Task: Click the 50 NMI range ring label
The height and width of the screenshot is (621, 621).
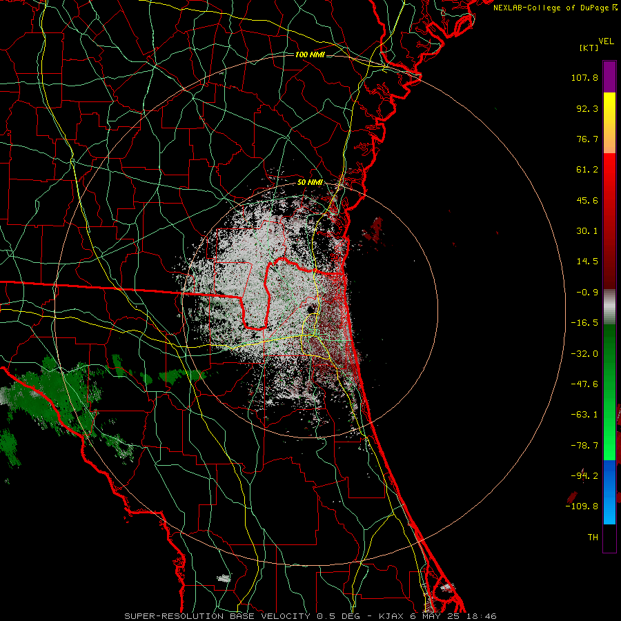Action: pyautogui.click(x=310, y=183)
